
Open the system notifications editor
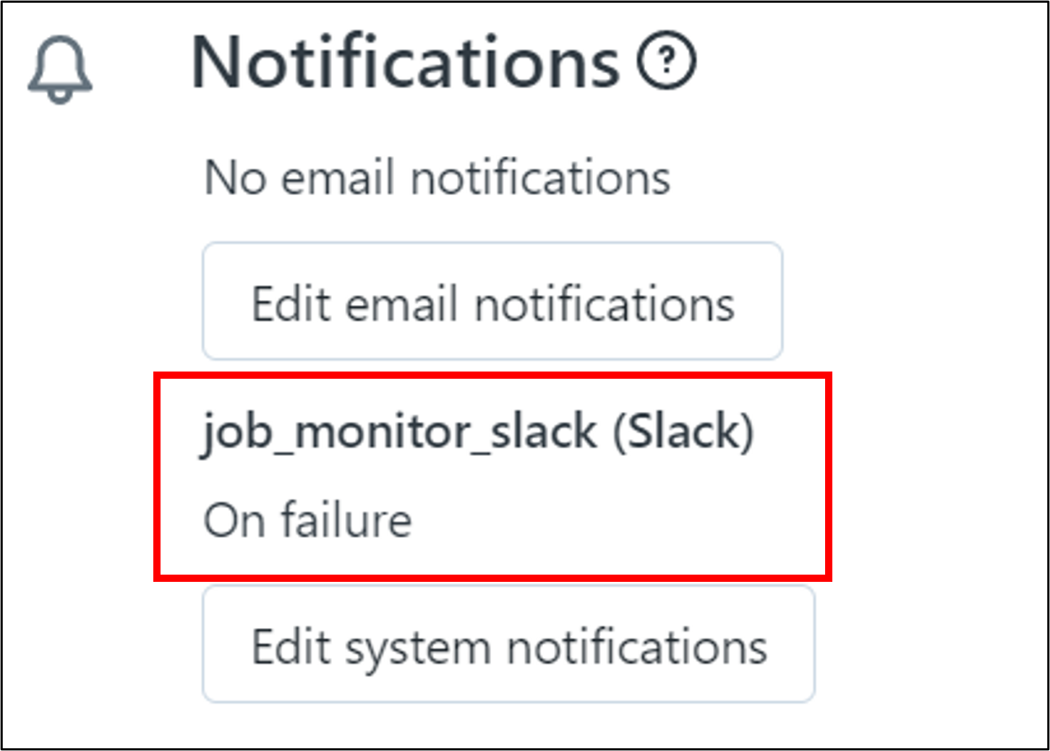click(x=508, y=644)
